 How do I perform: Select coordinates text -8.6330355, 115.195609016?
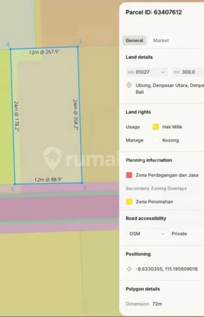tap(167, 269)
